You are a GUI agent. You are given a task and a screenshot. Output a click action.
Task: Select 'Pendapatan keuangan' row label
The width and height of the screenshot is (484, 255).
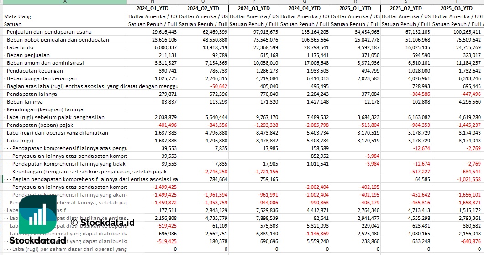pos(35,71)
